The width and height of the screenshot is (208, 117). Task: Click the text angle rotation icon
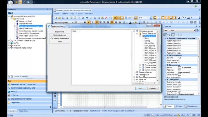coord(124,22)
